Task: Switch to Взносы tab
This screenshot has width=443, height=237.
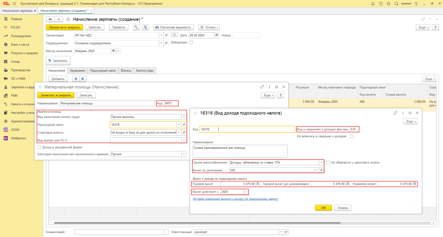Action: [126, 70]
